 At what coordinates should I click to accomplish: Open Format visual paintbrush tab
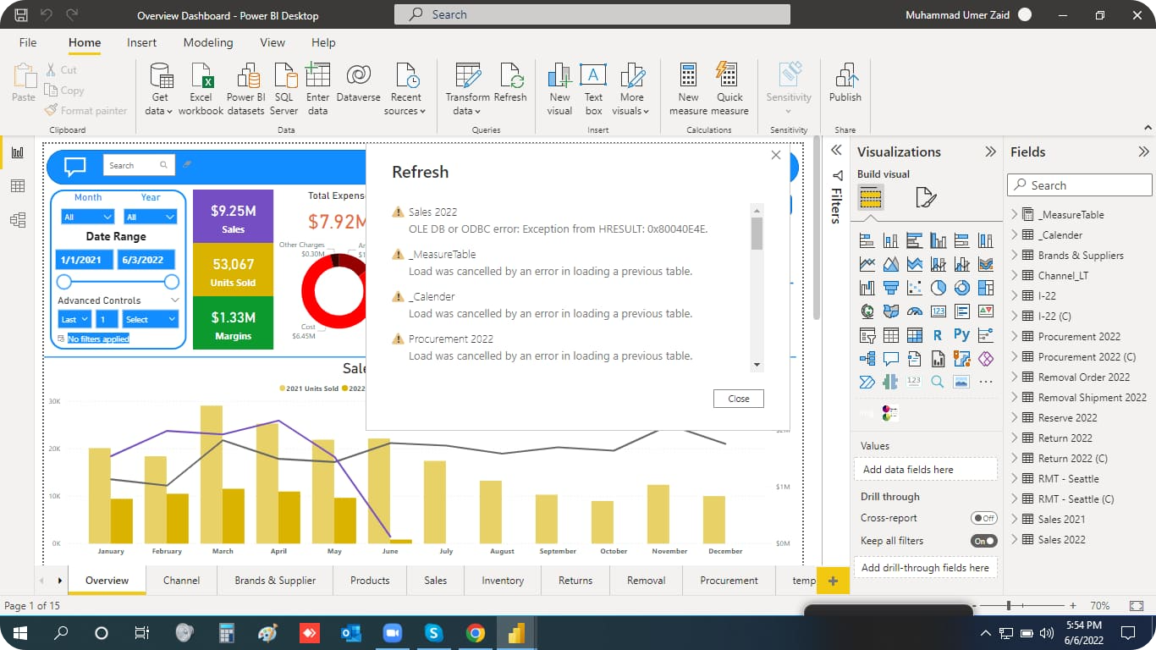click(x=926, y=198)
